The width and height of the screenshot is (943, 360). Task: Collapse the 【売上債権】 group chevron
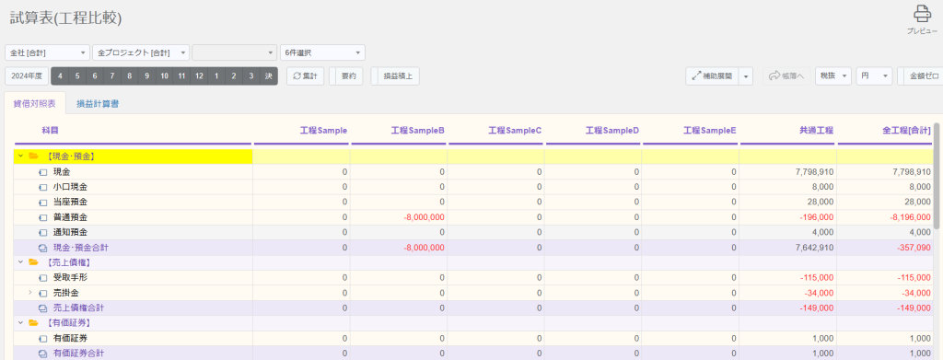pyautogui.click(x=20, y=262)
